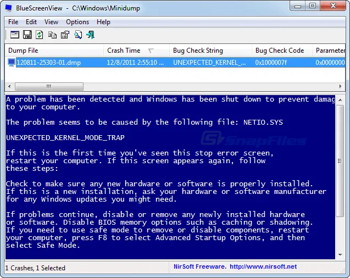Screen dimensions: 350x278
Task: Click the UNEXPECTED_KERNEL_MODE_TRAP line in blue screen pane
Action: pyautogui.click(x=65, y=137)
